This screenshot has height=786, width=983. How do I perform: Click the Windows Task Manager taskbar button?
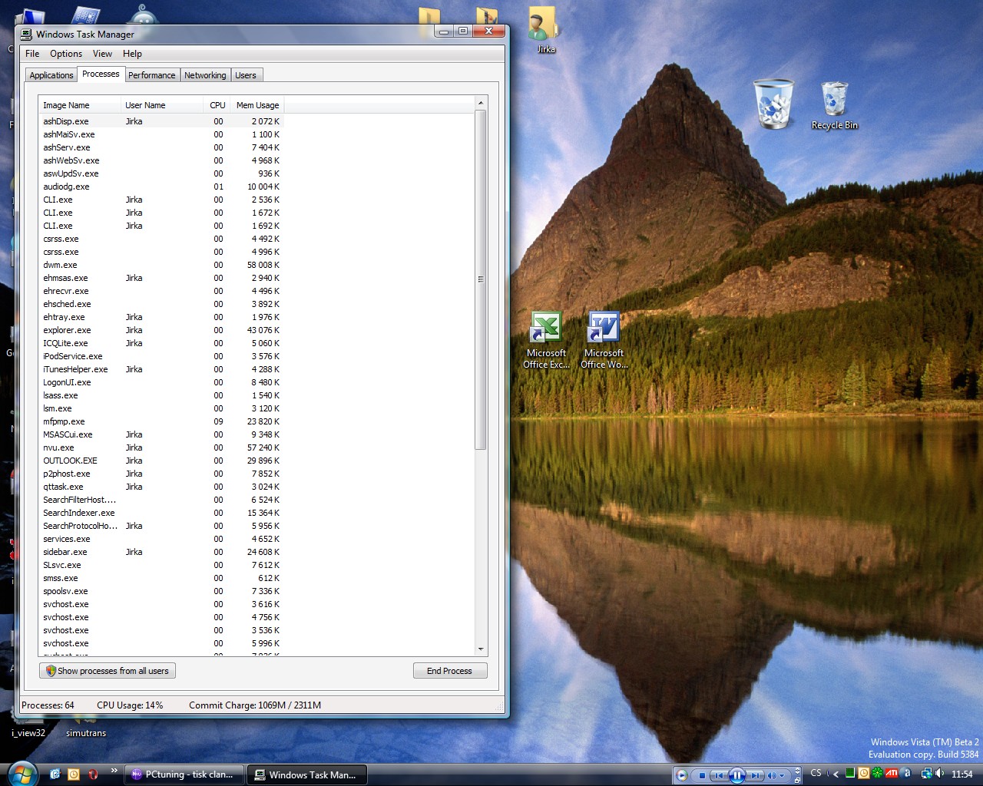[307, 774]
